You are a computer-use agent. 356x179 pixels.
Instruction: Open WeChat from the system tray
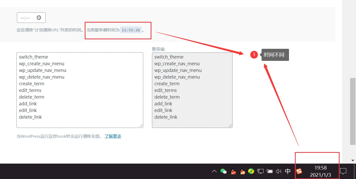224,171
